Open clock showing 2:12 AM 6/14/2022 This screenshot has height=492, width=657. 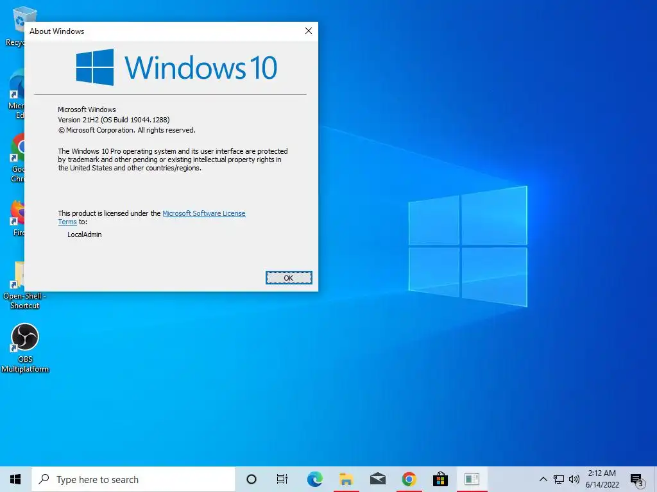[602, 479]
